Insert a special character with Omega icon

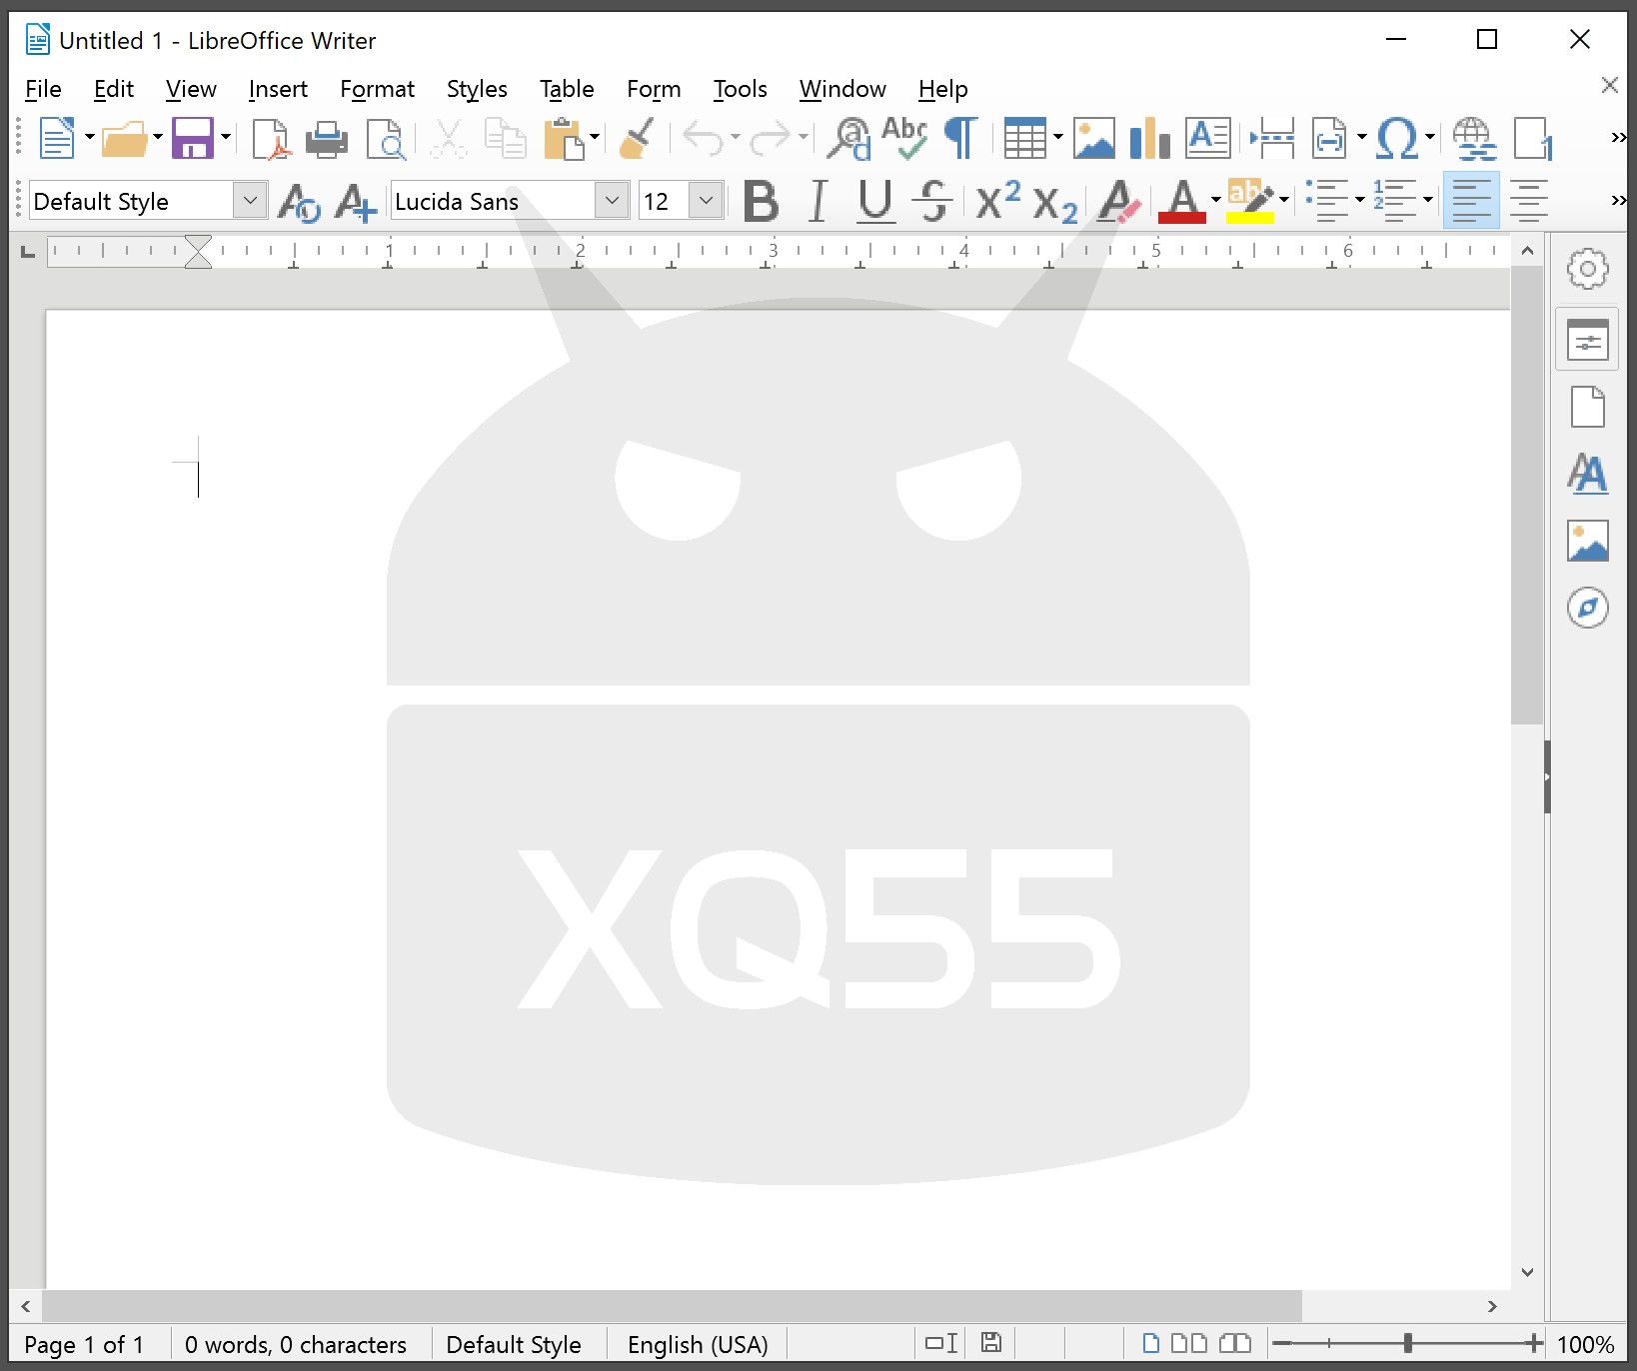pyautogui.click(x=1396, y=139)
